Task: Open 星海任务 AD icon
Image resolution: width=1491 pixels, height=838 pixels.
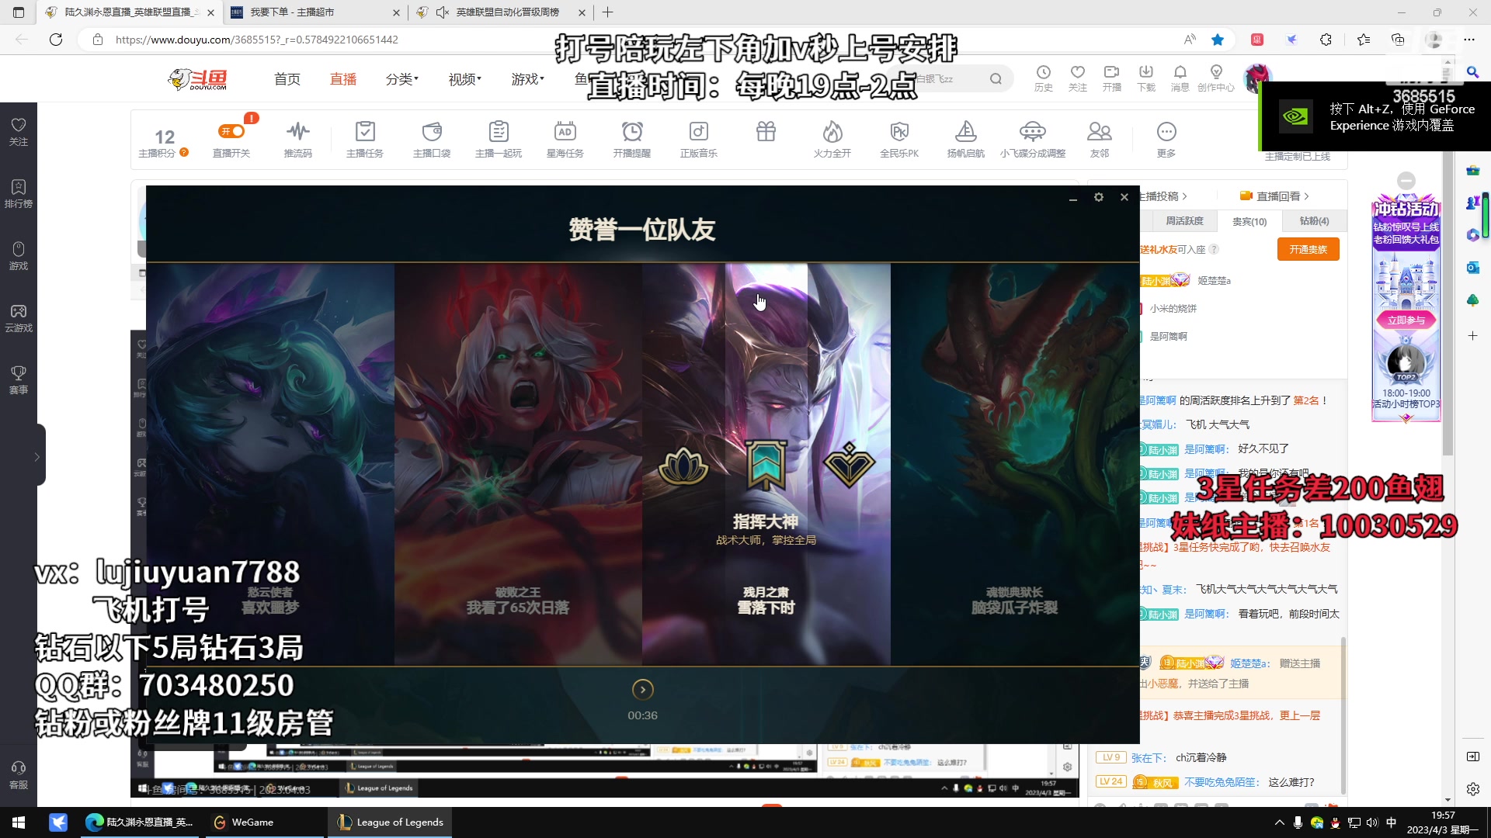Action: click(565, 132)
